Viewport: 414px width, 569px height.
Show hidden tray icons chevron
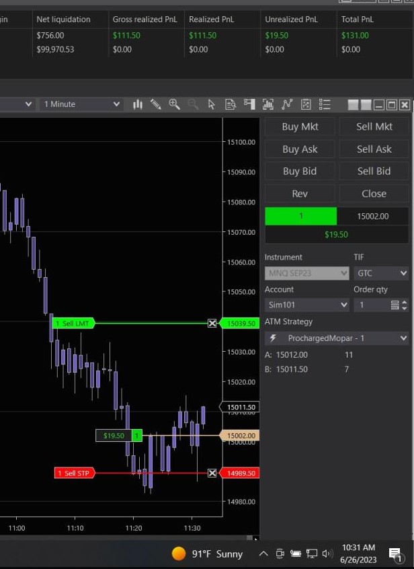(263, 554)
